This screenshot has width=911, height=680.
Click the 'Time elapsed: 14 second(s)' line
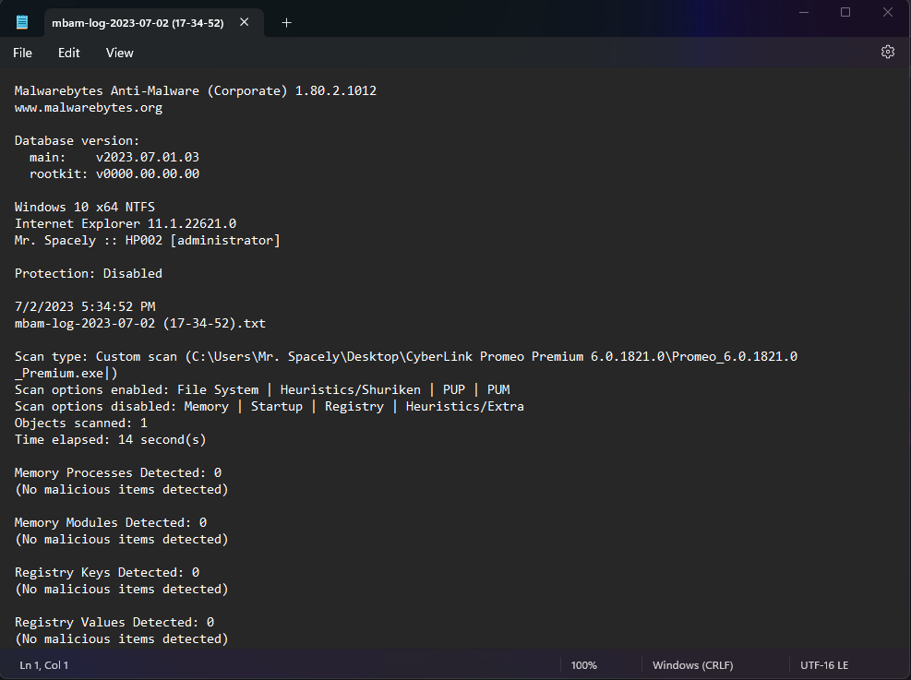click(x=111, y=439)
